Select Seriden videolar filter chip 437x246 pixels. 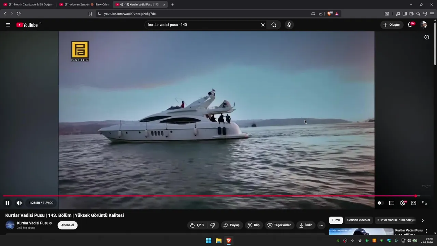point(358,220)
